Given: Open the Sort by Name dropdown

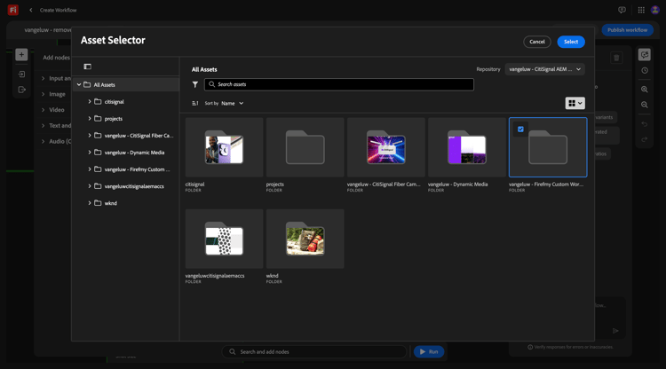Looking at the screenshot, I should (232, 103).
